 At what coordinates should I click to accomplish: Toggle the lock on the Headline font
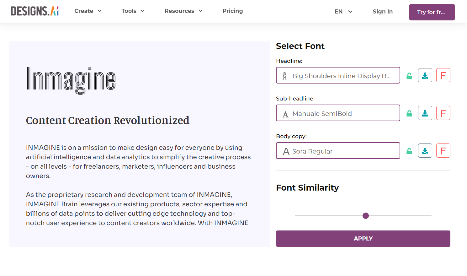(409, 75)
